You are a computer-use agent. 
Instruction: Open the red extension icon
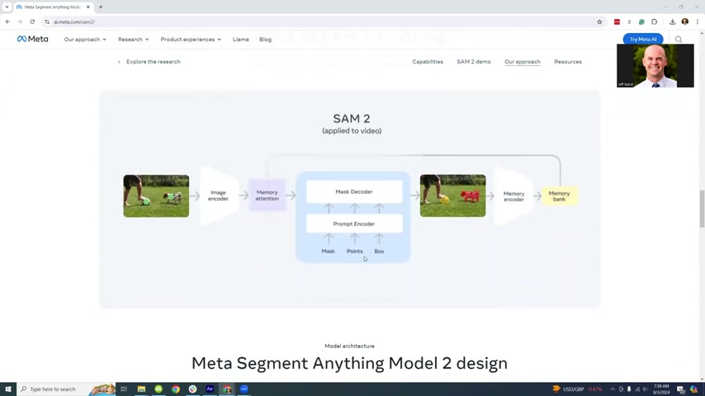point(617,21)
